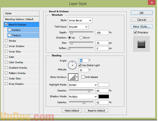Tick the Gradient Overlay checkbox
This screenshot has height=121, width=158.
coord(6,68)
